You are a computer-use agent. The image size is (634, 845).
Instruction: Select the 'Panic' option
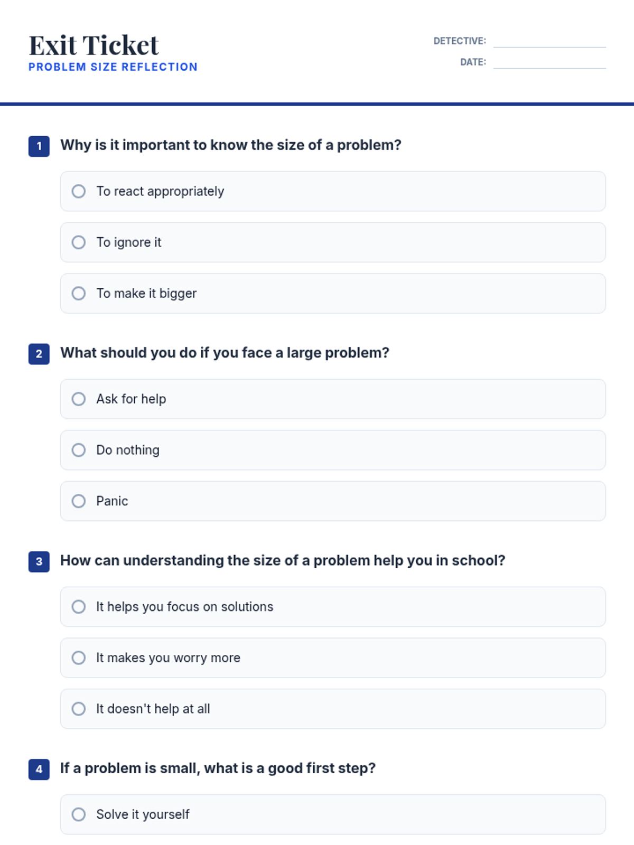point(79,501)
